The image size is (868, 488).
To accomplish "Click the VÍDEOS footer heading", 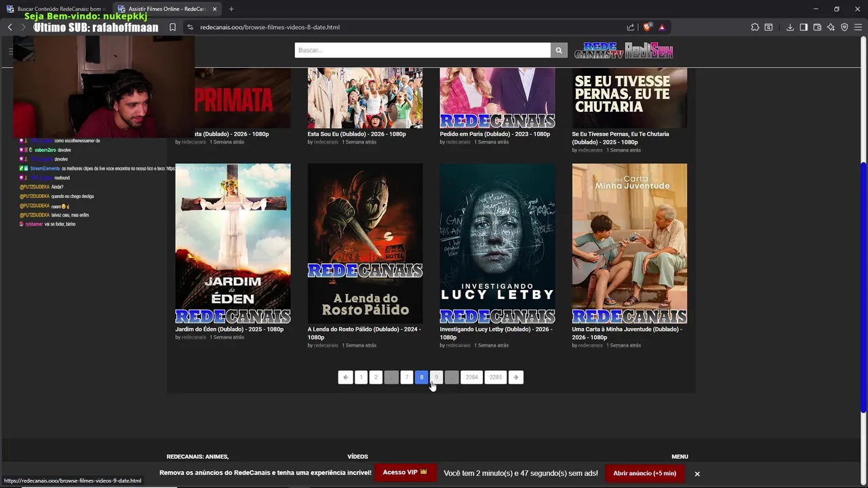I will pos(357,457).
